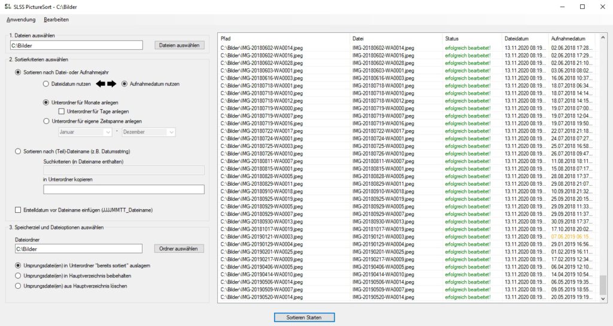613x326 pixels.
Task: Expand the Januar start month dropdown
Action: pos(83,132)
